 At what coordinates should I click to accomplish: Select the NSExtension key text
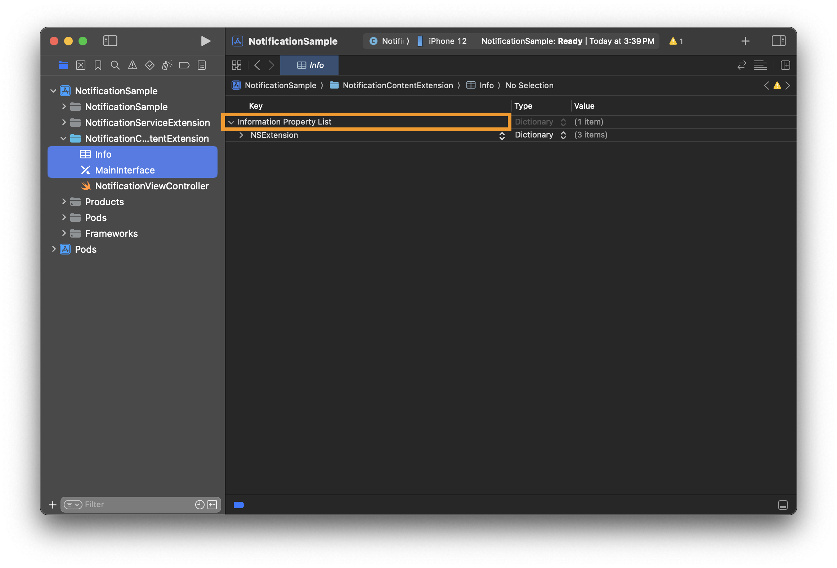pyautogui.click(x=274, y=135)
